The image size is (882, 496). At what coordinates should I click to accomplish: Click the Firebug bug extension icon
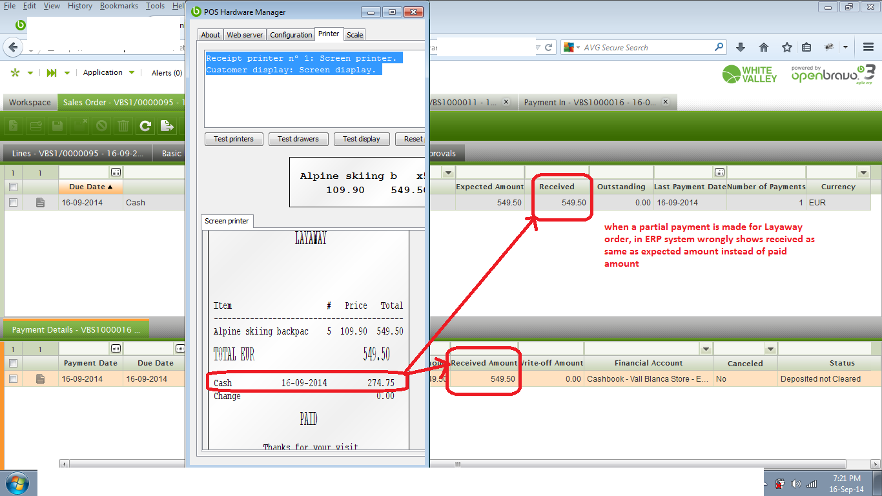click(x=830, y=47)
